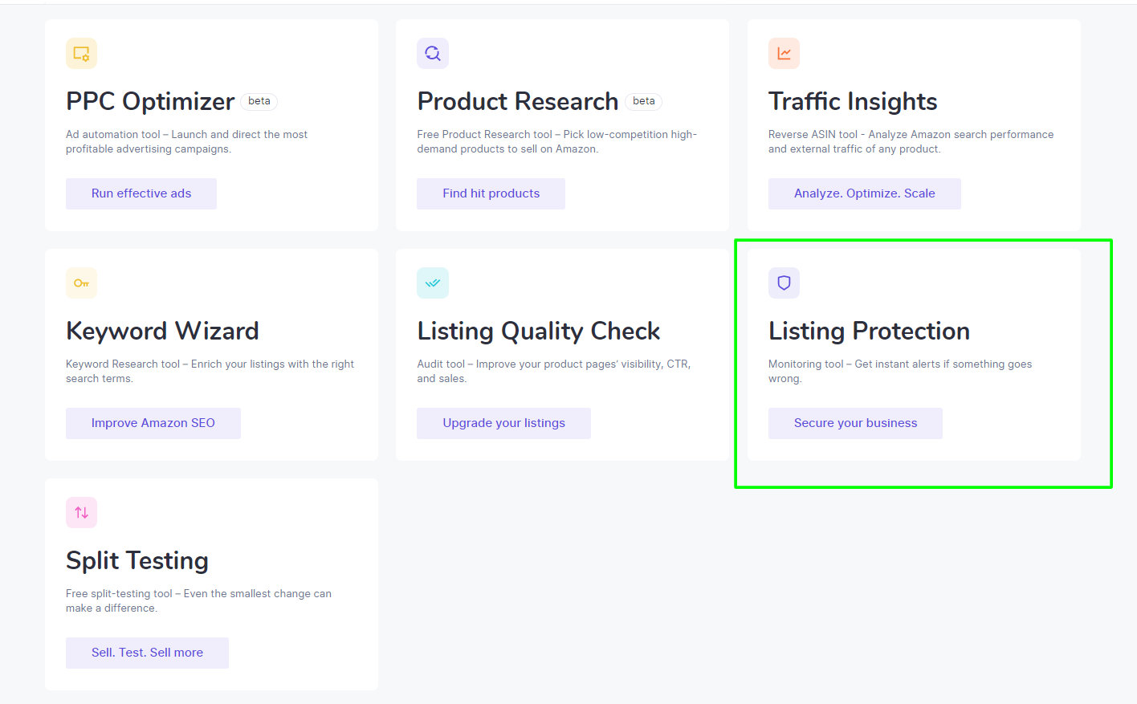Viewport: 1137px width, 704px height.
Task: Click the Listing Quality Check double-checkmark icon
Action: tap(433, 283)
